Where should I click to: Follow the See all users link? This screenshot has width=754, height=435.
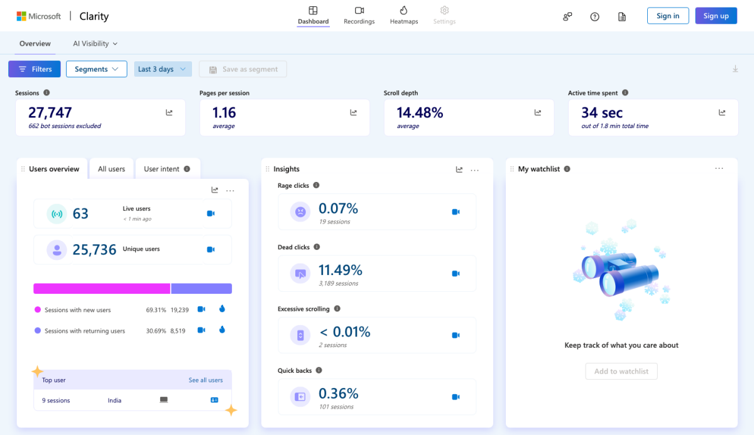click(x=206, y=380)
